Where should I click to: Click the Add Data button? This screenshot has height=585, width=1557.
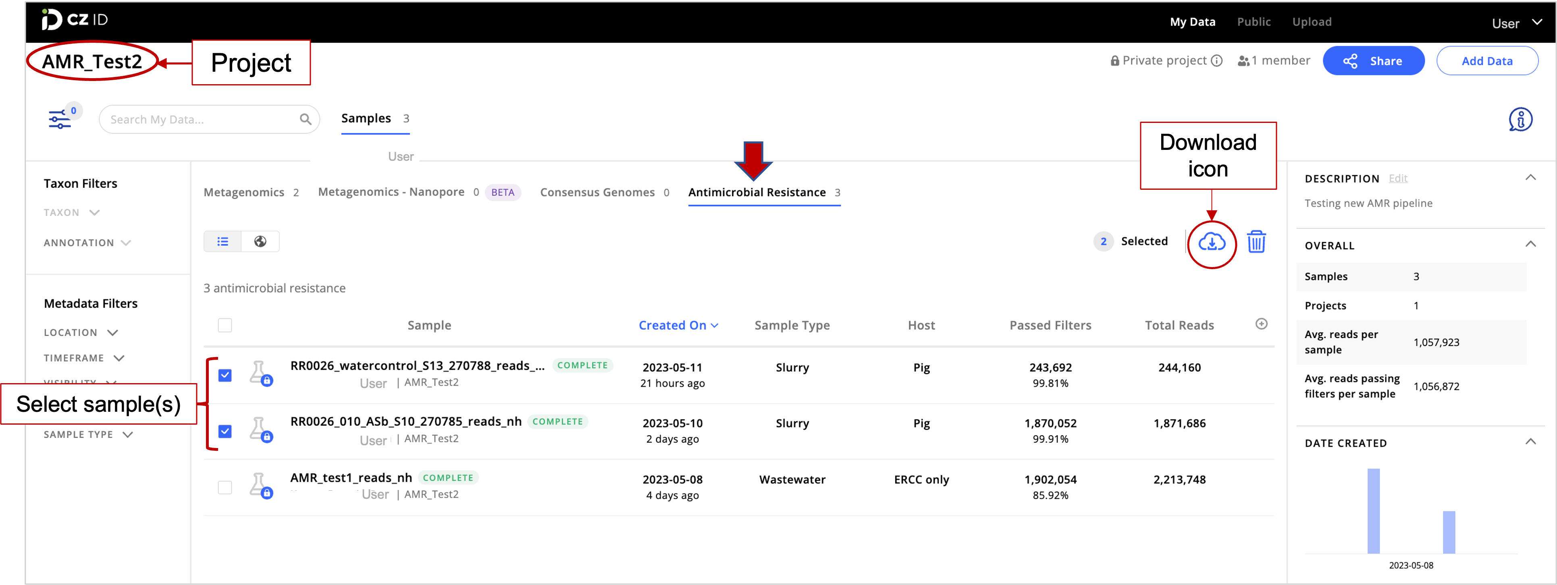point(1488,60)
